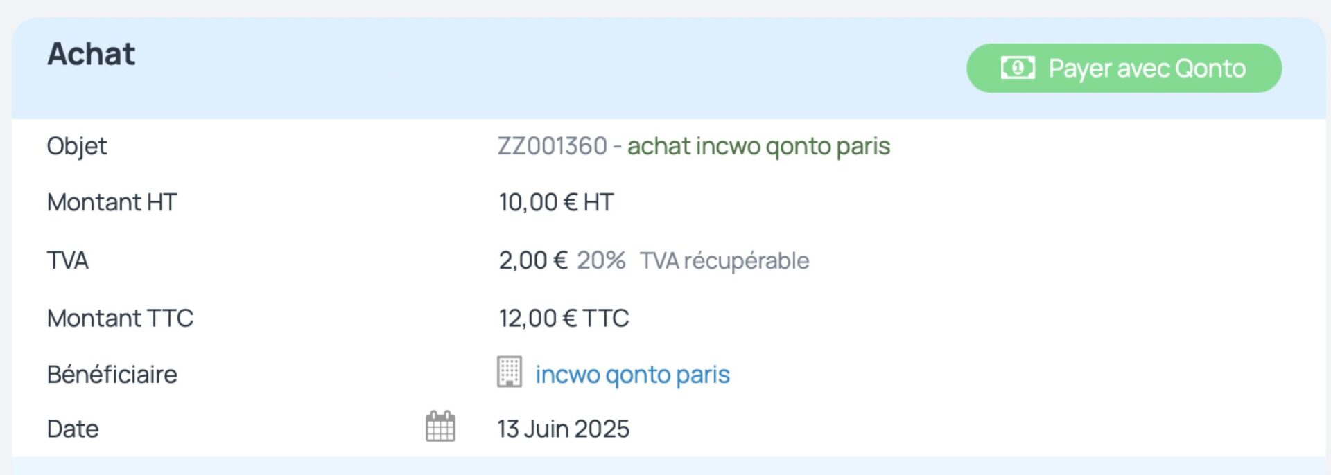This screenshot has width=1331, height=475.
Task: Open the blue incwo qonto paris link
Action: [632, 375]
